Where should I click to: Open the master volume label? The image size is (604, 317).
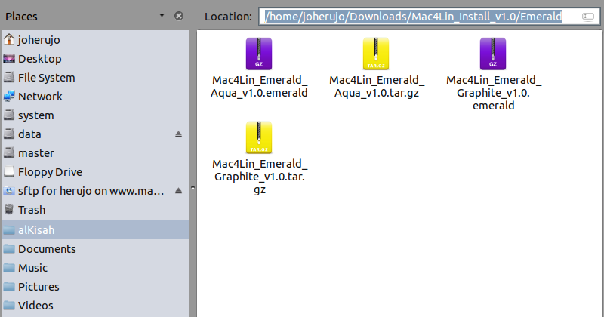[x=36, y=153]
